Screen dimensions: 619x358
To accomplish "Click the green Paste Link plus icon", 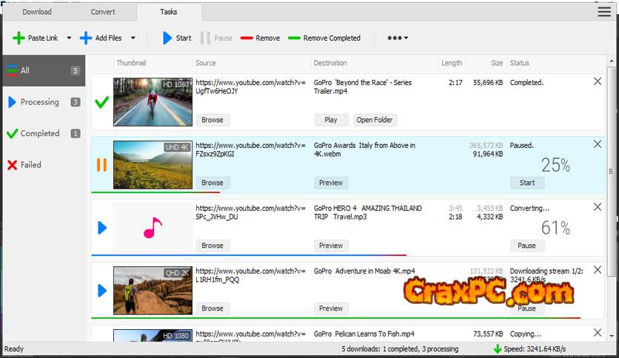I will (x=19, y=38).
